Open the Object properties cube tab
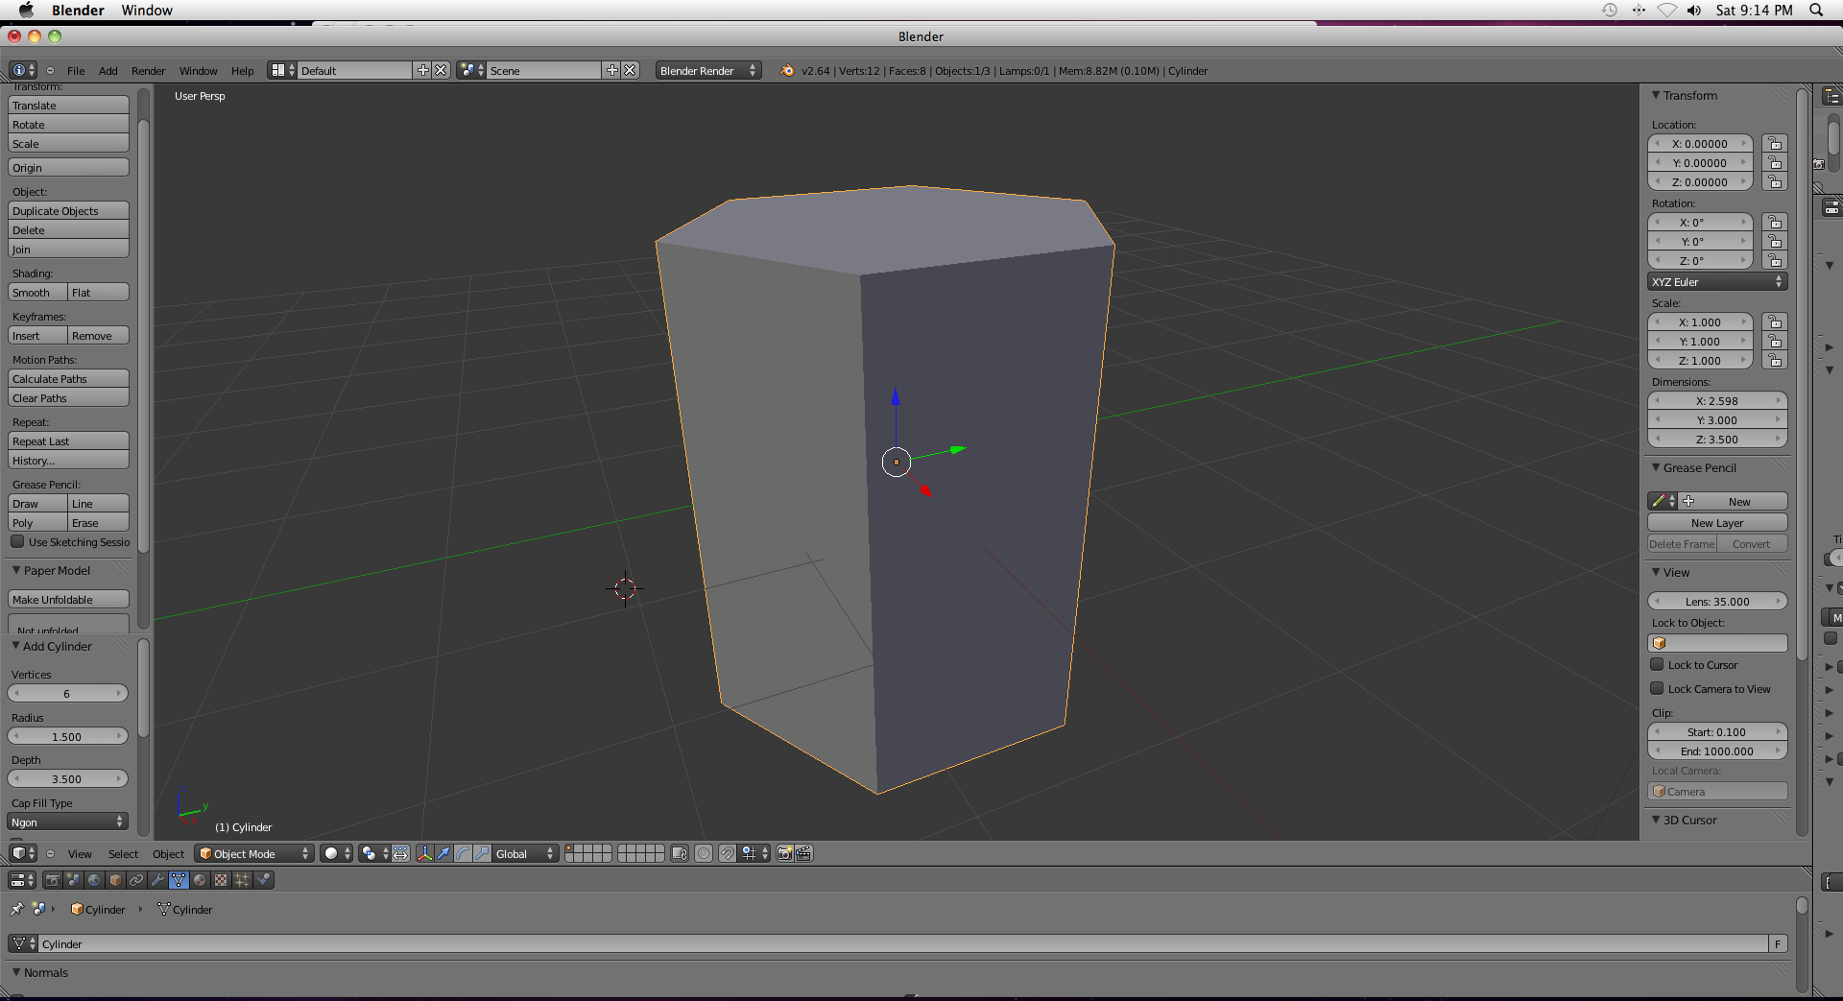Viewport: 1843px width, 1001px height. [116, 880]
